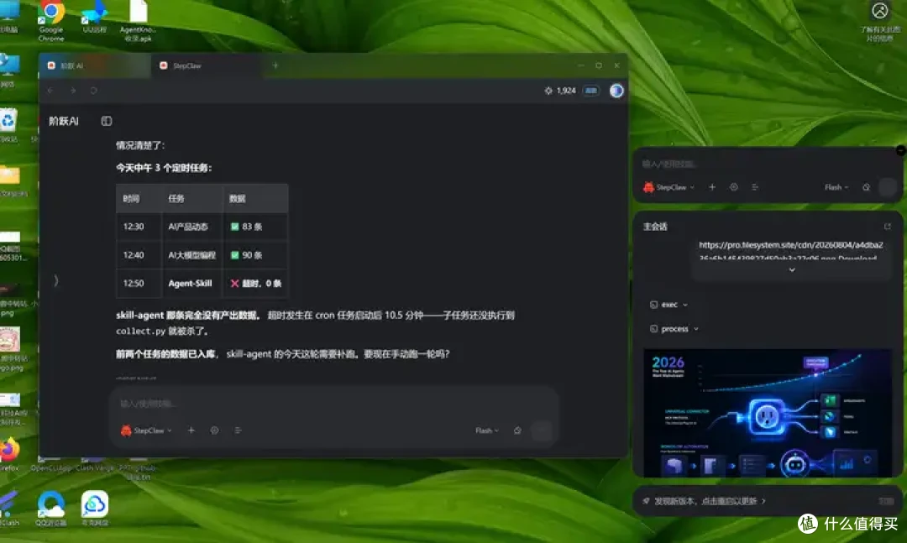Click the red X timeout status cell
The width and height of the screenshot is (907, 543).
(255, 284)
